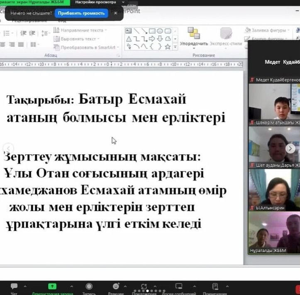Viewport: 300px width, 295px height.
Task: Click the green Share Screen icon
Action: 52,286
